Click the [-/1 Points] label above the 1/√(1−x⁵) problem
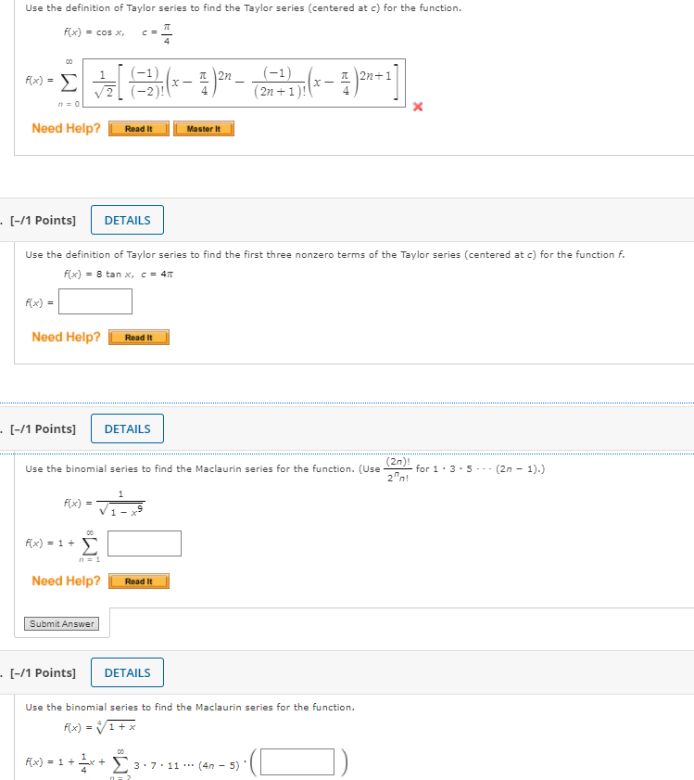The width and height of the screenshot is (694, 780). [x=42, y=428]
